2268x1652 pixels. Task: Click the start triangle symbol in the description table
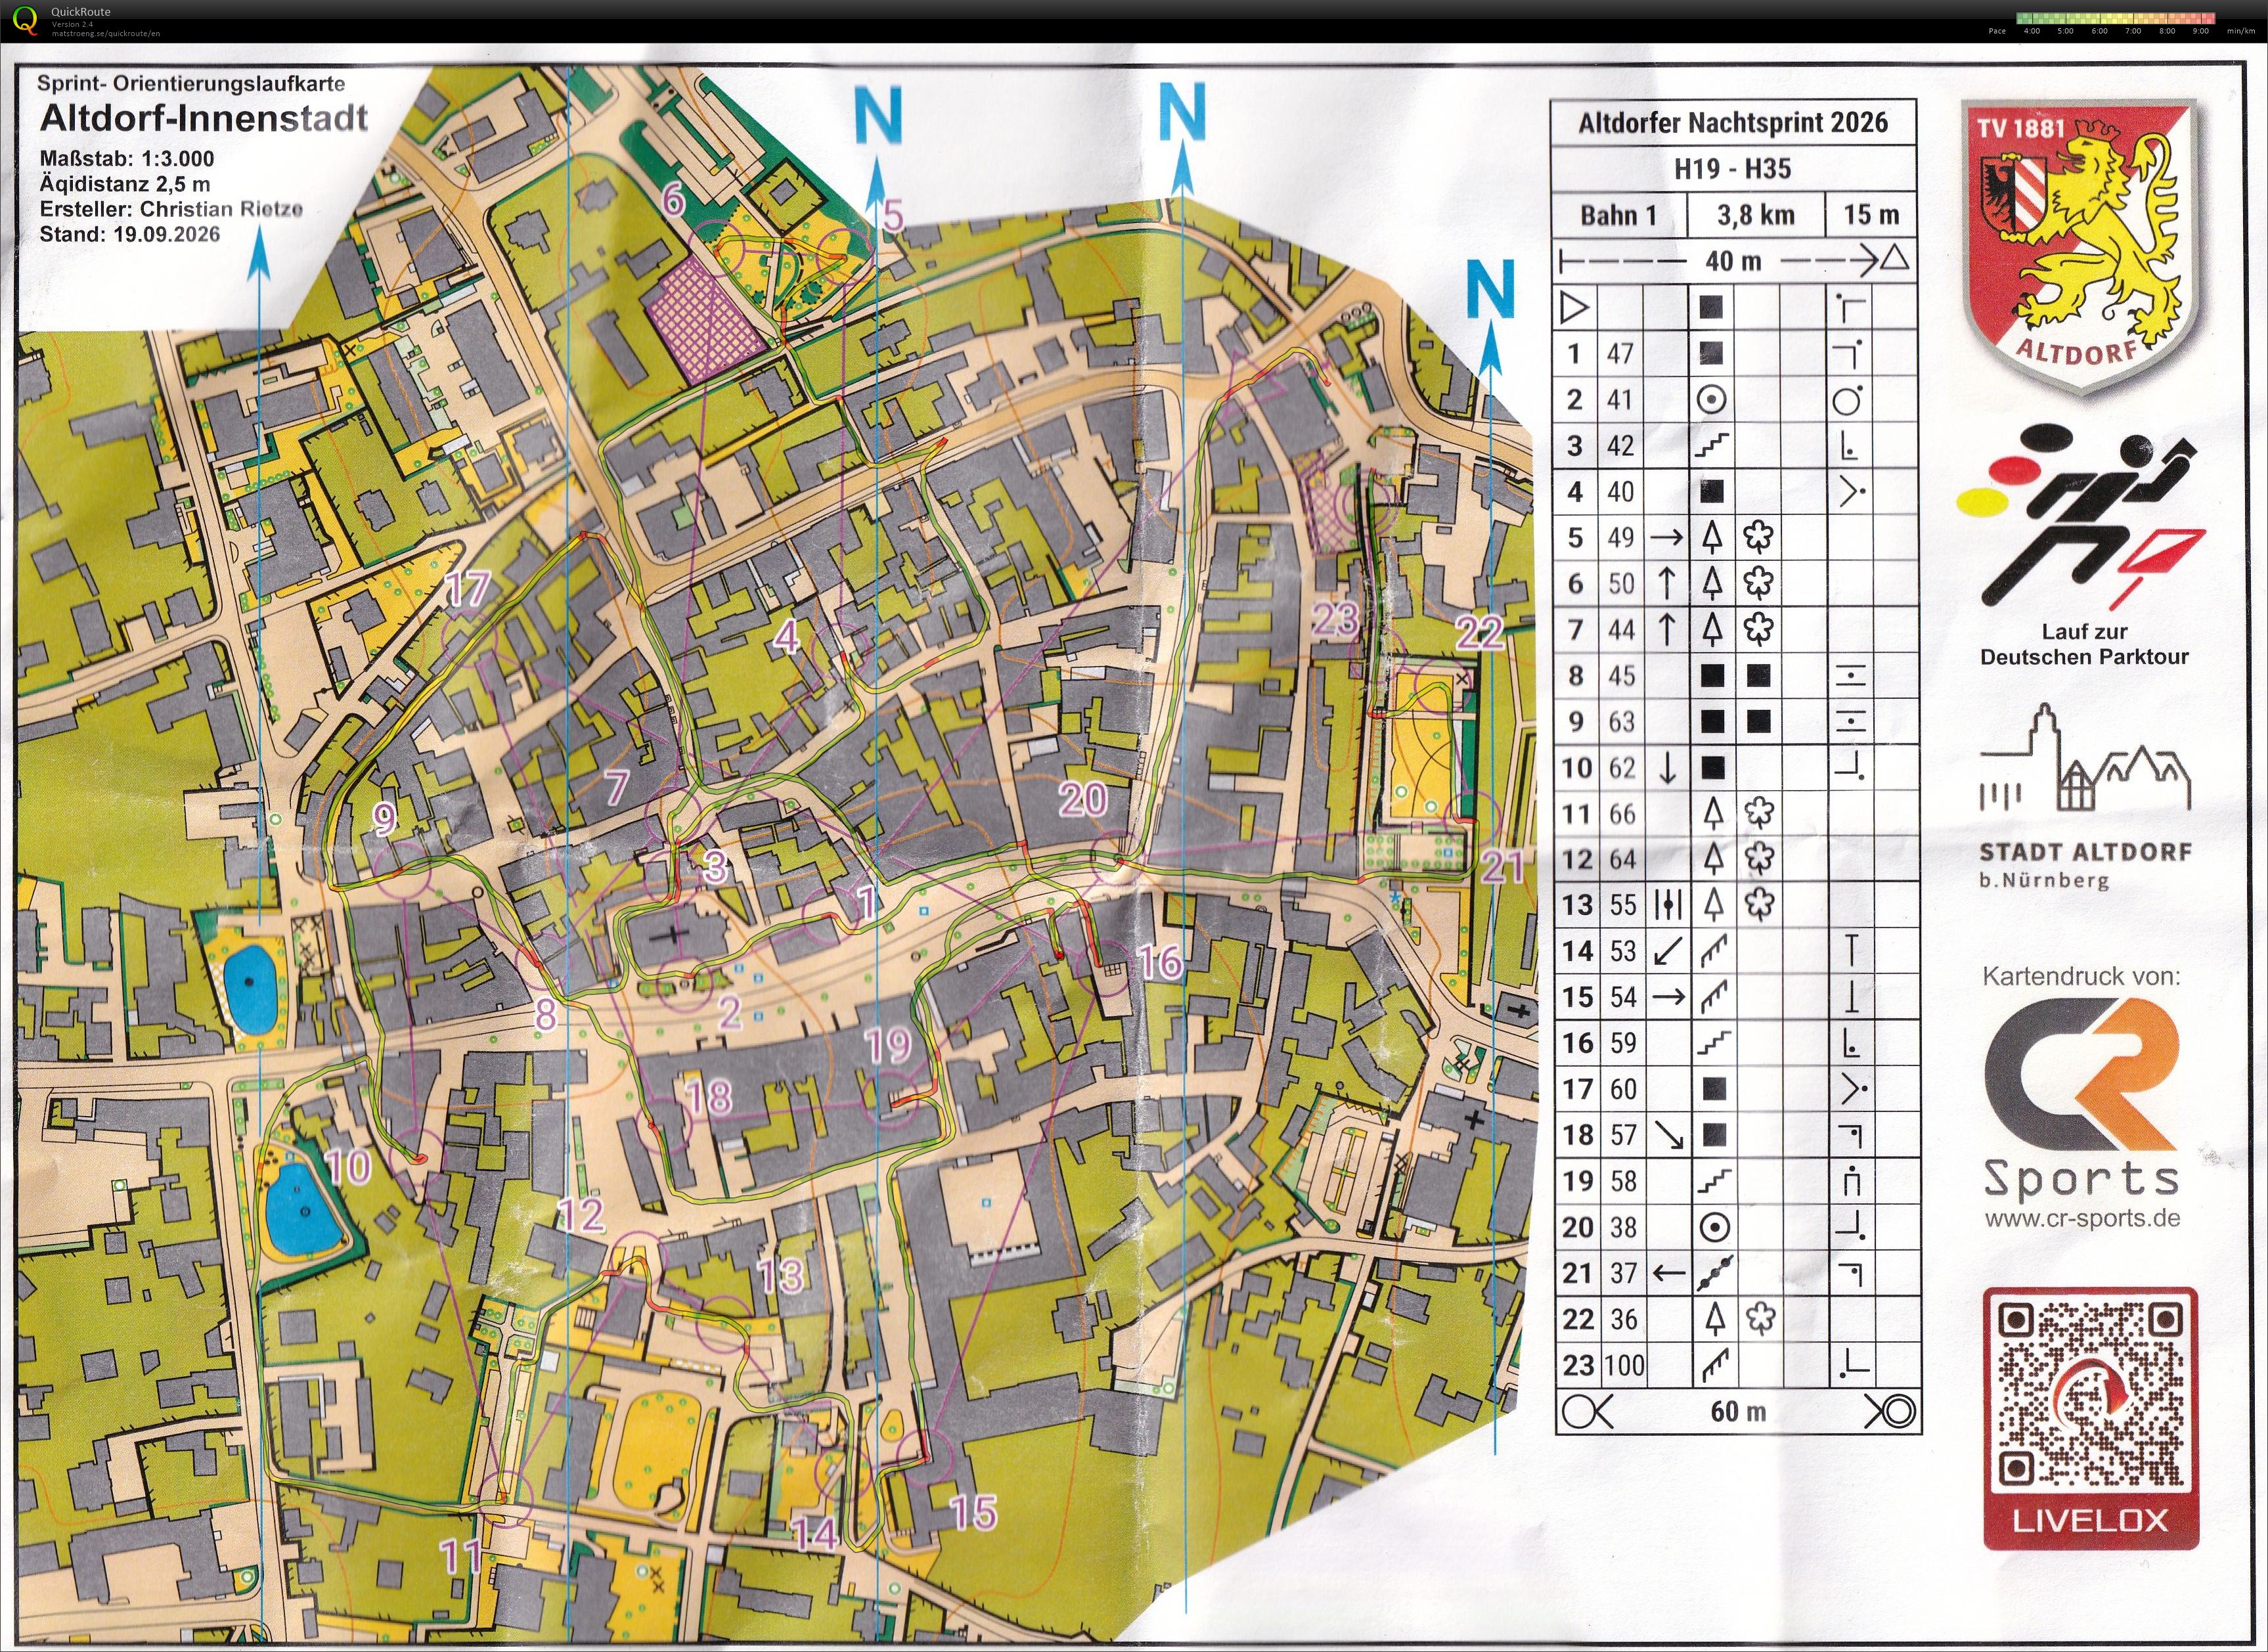click(x=1575, y=307)
